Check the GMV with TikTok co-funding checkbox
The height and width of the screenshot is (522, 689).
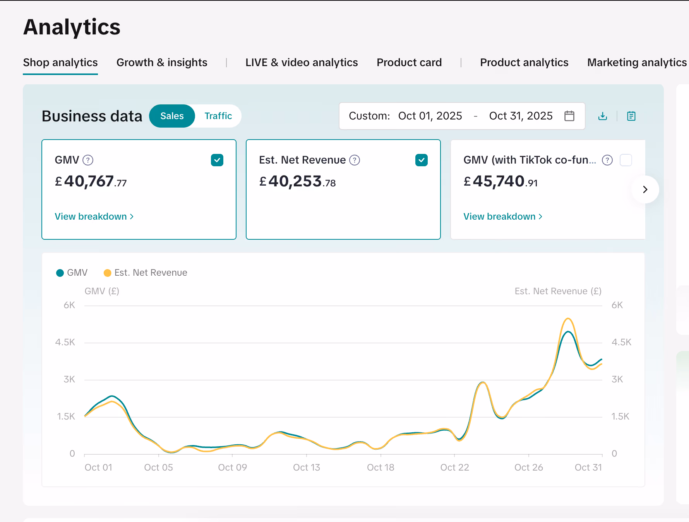coord(626,160)
